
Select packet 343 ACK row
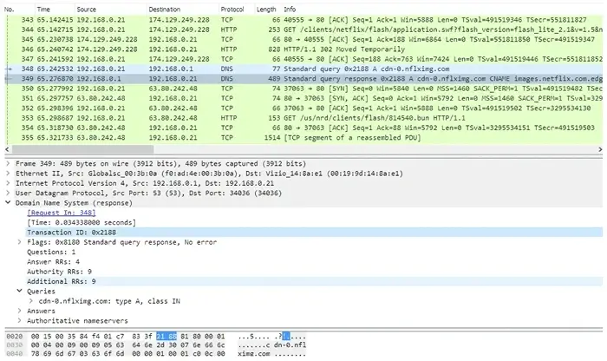point(303,20)
